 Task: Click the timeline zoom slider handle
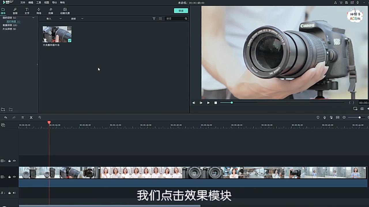click(x=359, y=118)
